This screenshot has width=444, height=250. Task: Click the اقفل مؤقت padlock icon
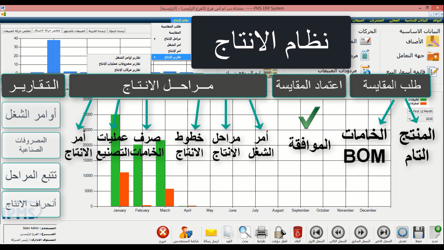[x=279, y=232]
